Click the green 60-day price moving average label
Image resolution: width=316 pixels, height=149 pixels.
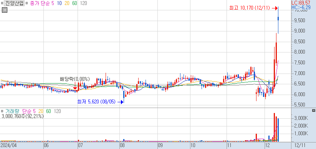coord(74,3)
